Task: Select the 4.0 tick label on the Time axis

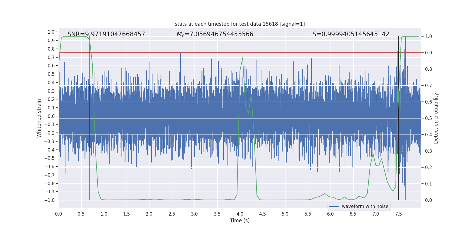Action: 240,214
